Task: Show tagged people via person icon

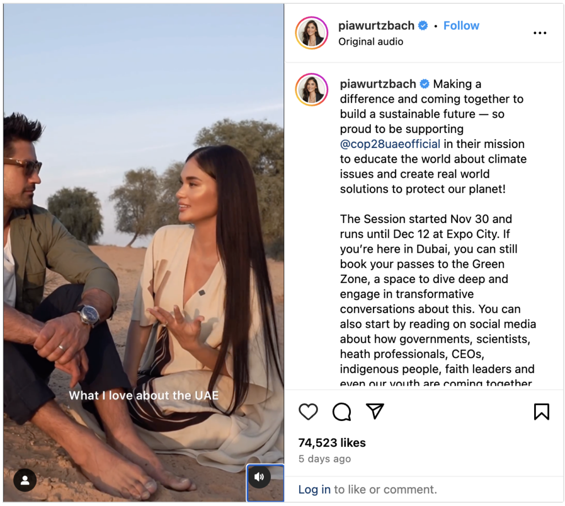Action: pos(25,480)
